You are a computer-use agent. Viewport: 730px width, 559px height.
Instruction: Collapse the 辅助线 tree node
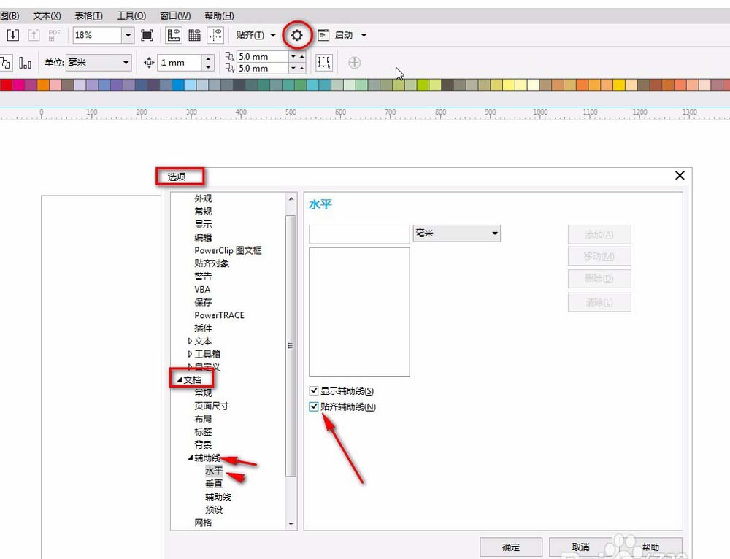(x=190, y=458)
